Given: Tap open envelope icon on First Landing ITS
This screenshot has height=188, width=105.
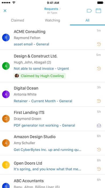Looking at the screenshot, I should pyautogui.click(x=99, y=126).
